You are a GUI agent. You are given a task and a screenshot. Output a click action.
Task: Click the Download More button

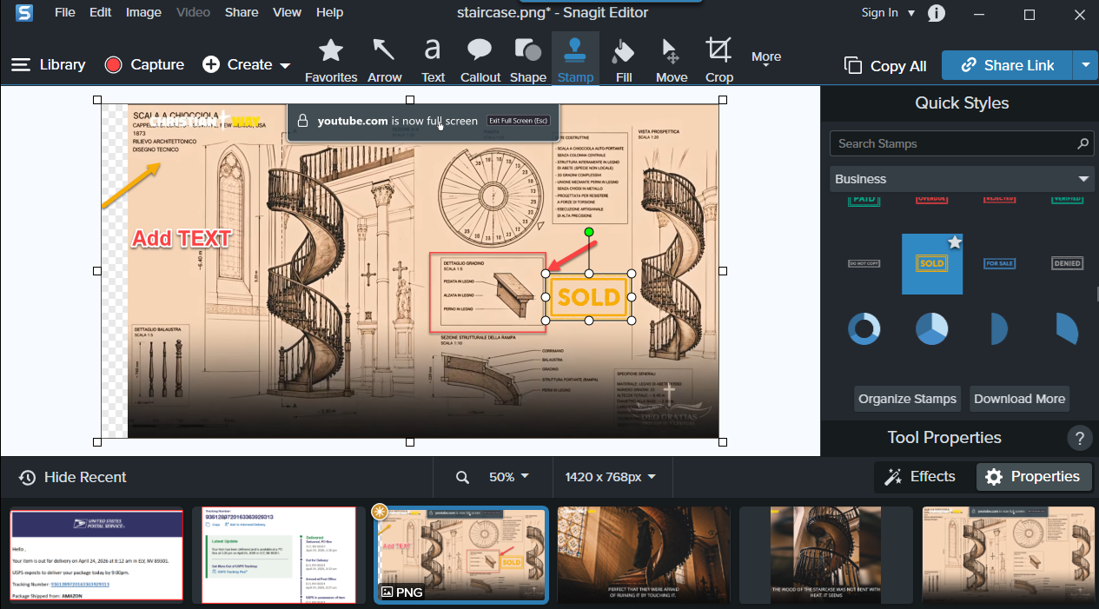(x=1019, y=399)
